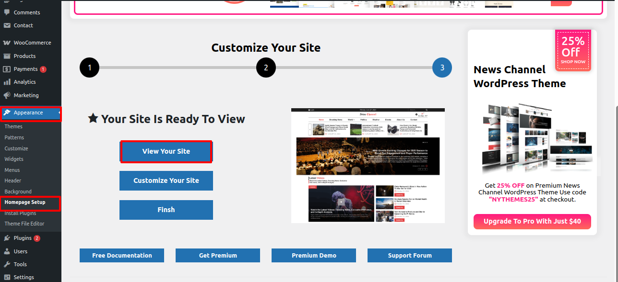Open Background submenu item
This screenshot has width=618, height=282.
(18, 192)
